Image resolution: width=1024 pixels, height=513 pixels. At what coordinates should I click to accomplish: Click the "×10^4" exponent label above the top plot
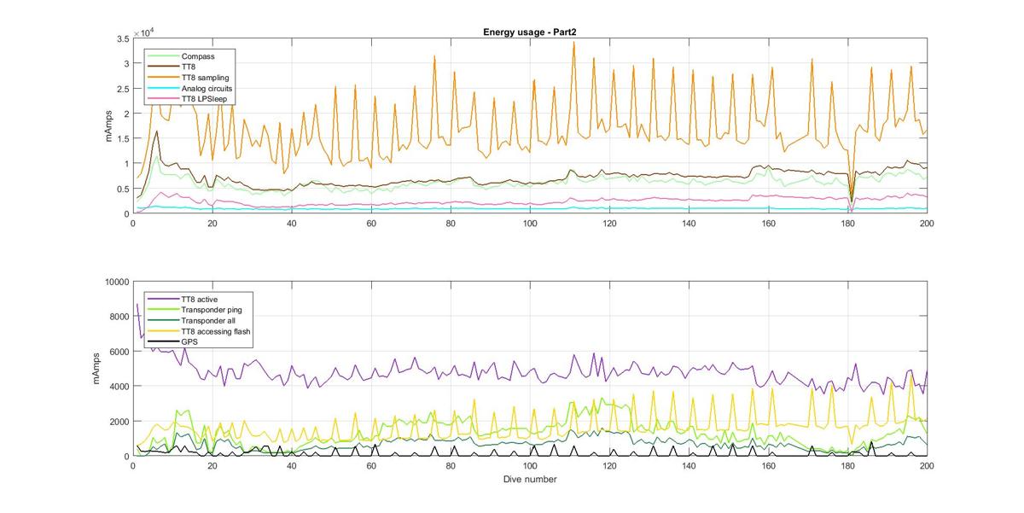point(143,32)
